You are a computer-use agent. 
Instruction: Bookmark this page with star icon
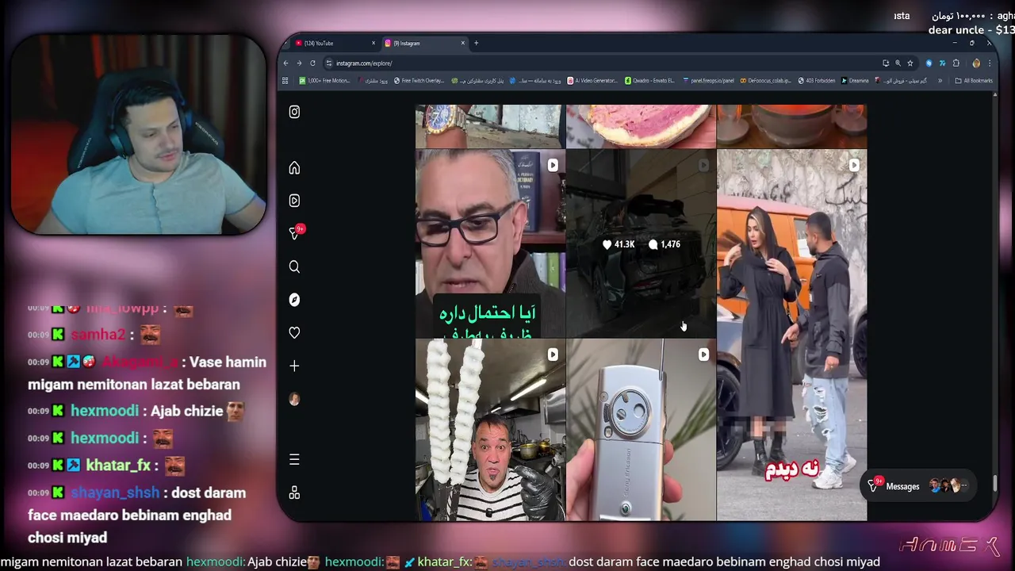coord(910,63)
